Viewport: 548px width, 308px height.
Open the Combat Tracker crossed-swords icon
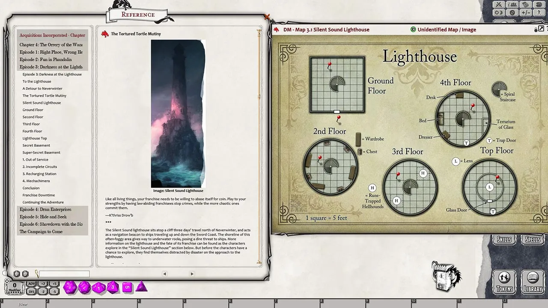499,5
